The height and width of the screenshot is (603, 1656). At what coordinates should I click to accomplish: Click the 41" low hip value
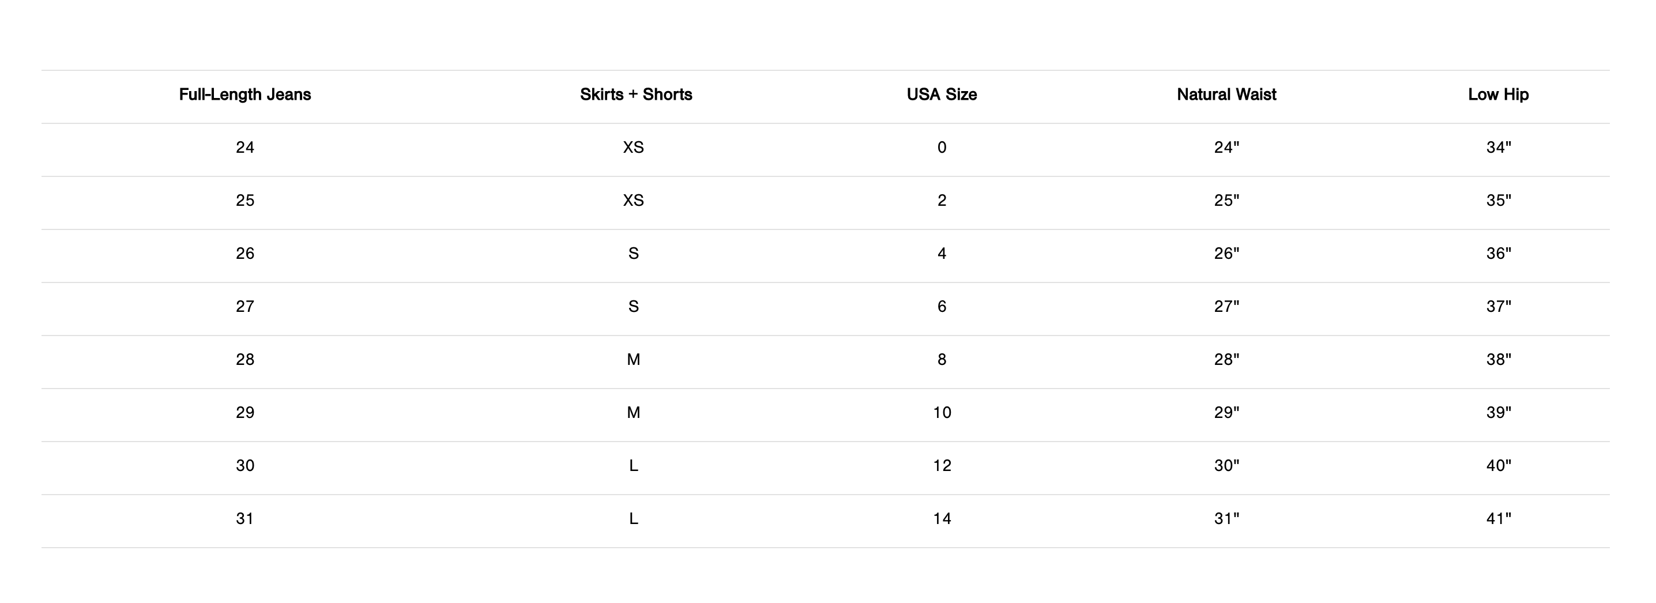tap(1498, 519)
